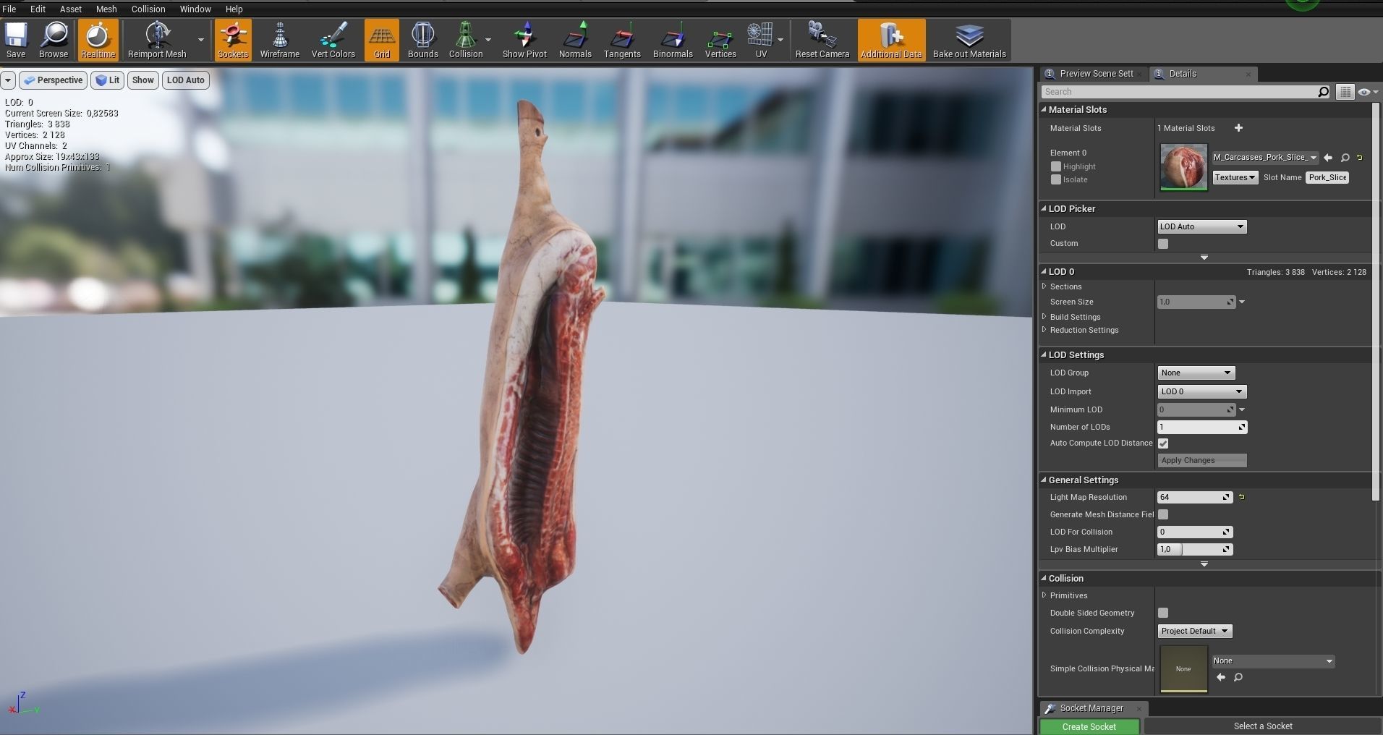Adjust Lpv Bias Multiplier slider
1383x735 pixels.
tap(1195, 549)
